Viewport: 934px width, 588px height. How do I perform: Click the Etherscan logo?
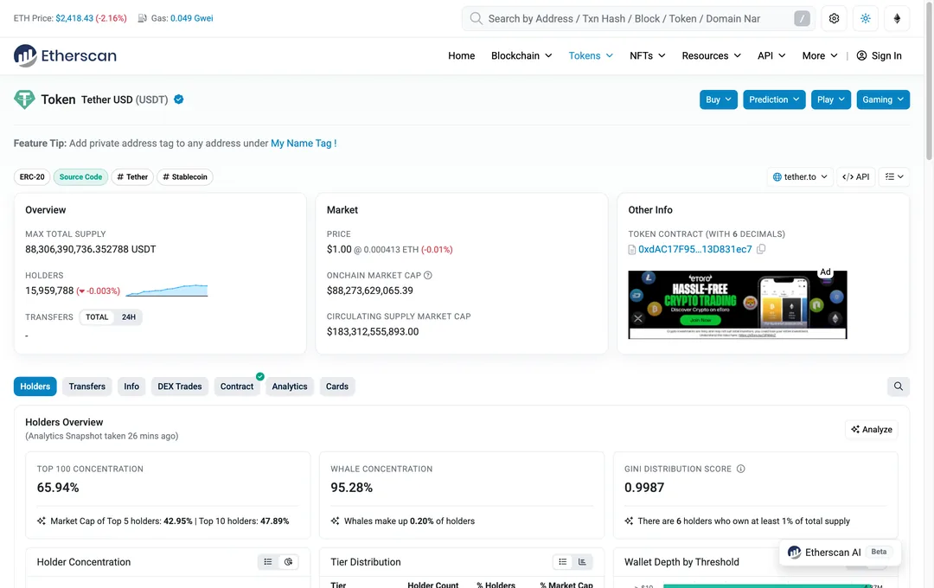tap(65, 55)
